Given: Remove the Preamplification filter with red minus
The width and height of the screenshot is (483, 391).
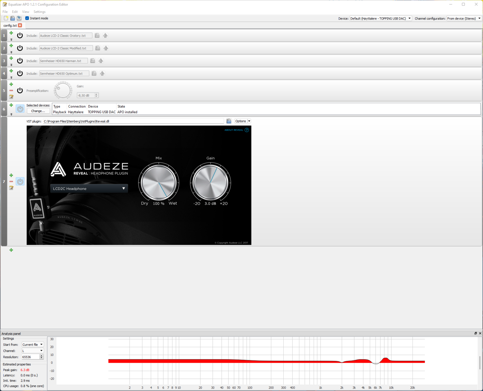Looking at the screenshot, I should click(x=11, y=91).
